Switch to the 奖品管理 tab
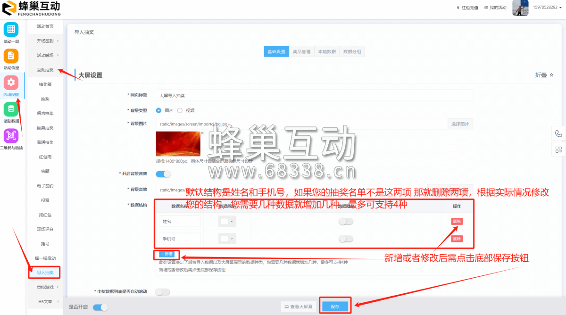566x315 pixels. pos(301,51)
